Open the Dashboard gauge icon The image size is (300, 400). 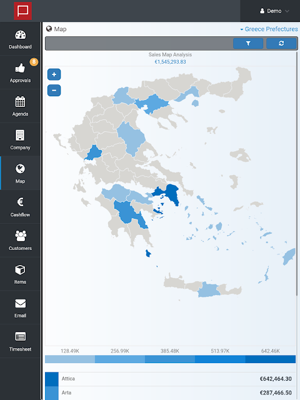(20, 35)
